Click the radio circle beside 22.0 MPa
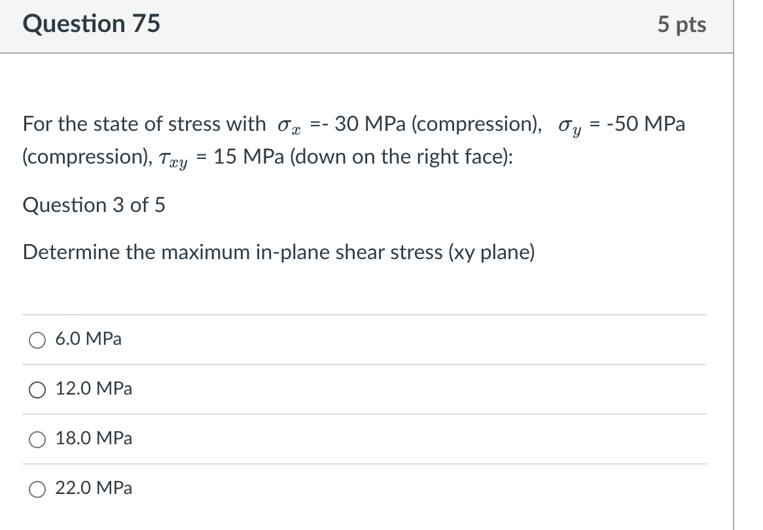 tap(37, 489)
